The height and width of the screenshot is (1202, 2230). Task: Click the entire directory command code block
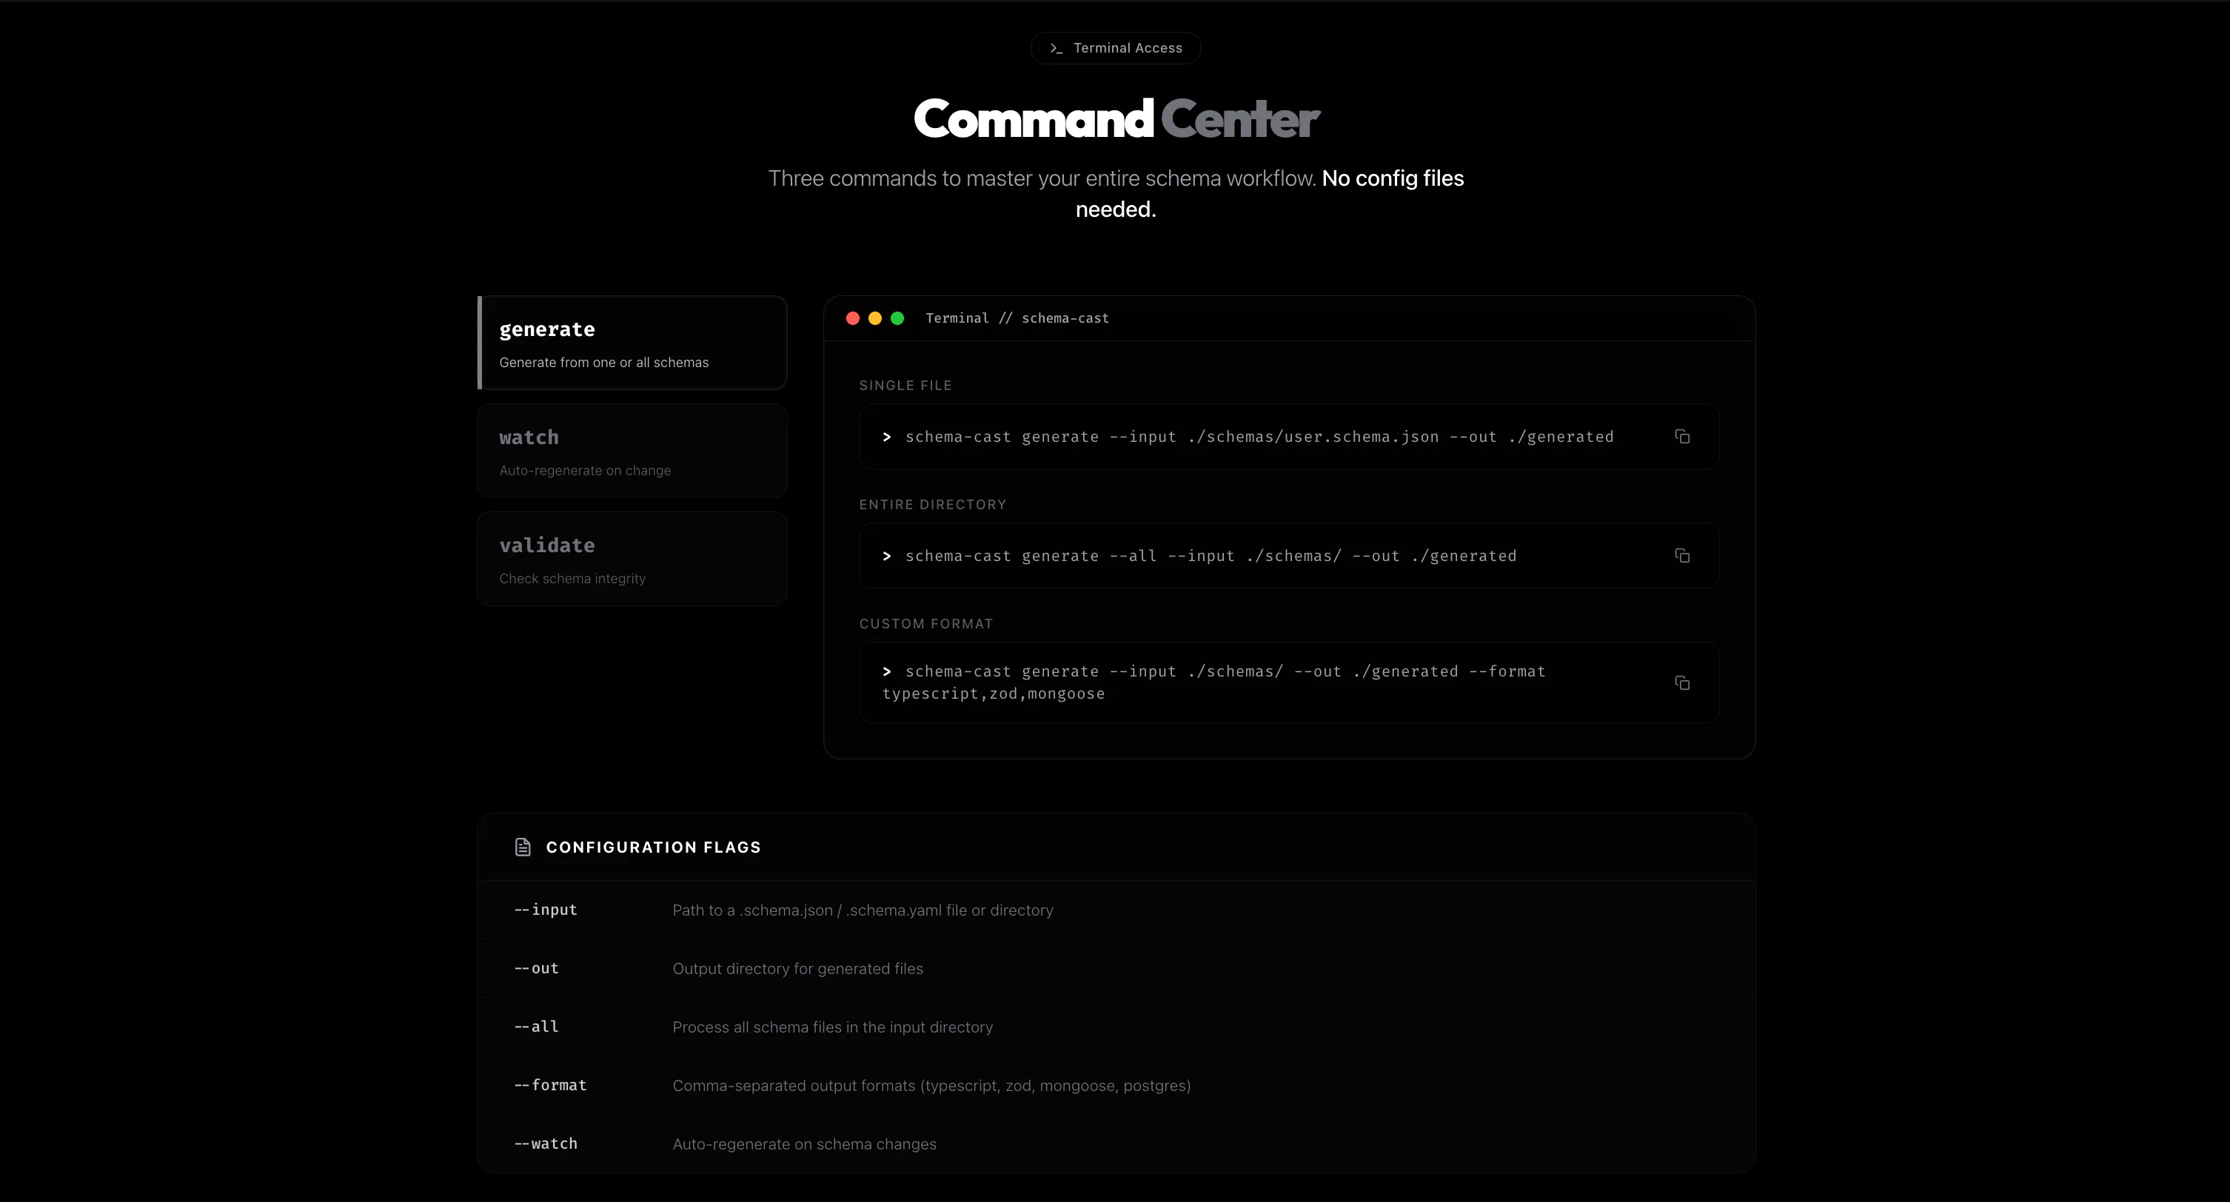(x=1289, y=556)
